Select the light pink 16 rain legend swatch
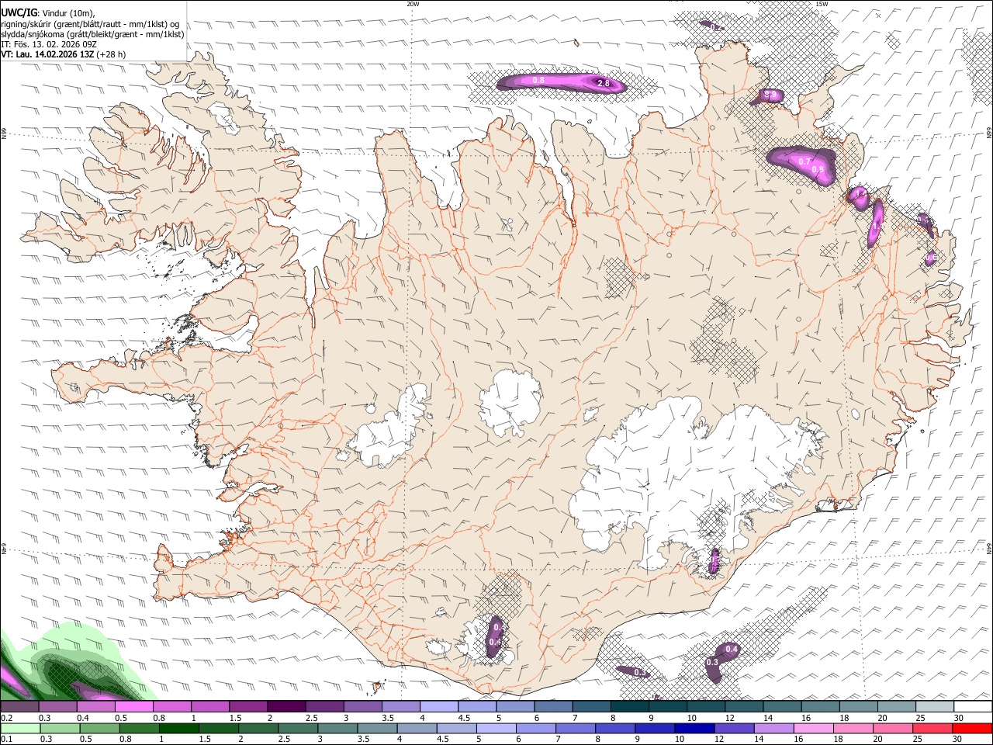This screenshot has height=745, width=993. point(812,729)
